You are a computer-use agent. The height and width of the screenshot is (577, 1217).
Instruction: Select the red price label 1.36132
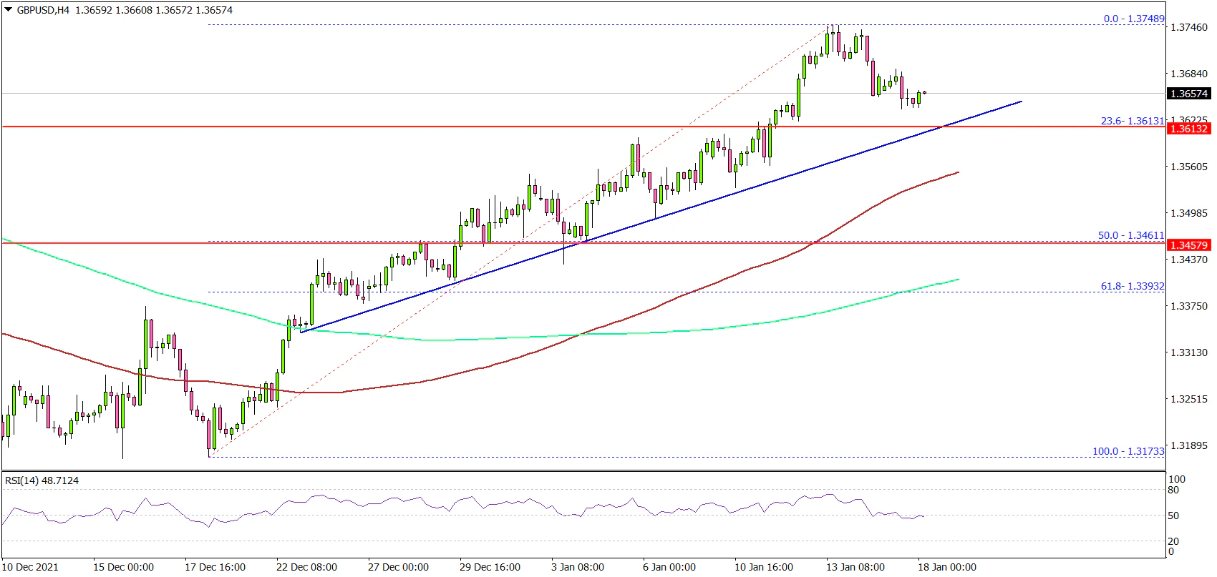(1188, 129)
